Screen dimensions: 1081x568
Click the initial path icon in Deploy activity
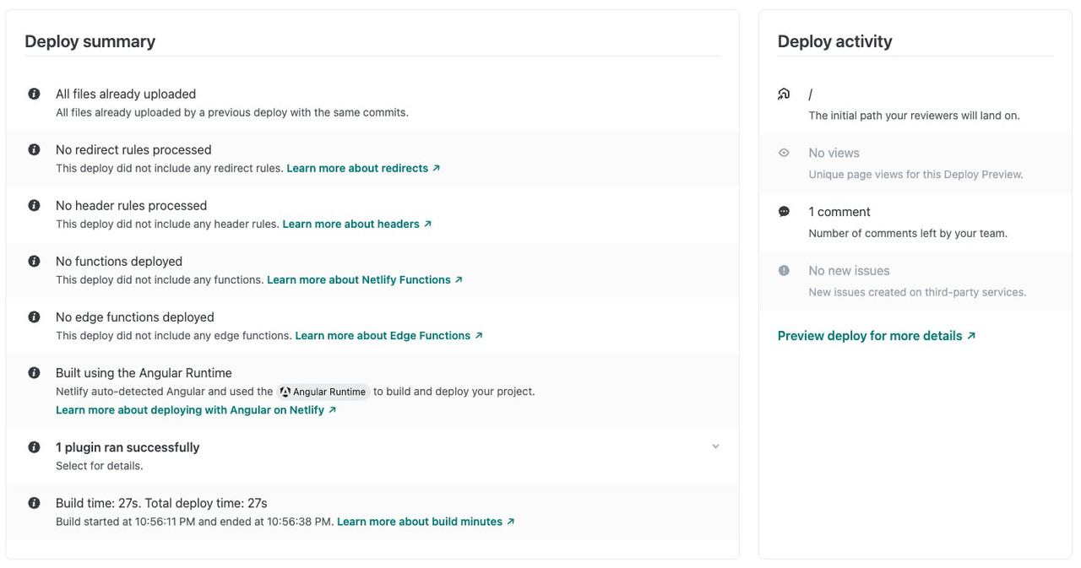[x=784, y=94]
